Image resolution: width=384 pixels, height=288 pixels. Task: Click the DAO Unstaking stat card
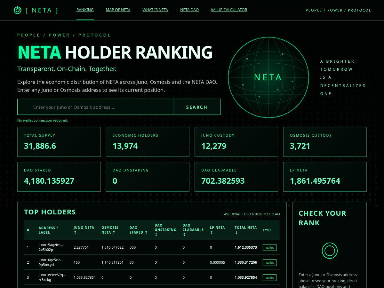148,177
